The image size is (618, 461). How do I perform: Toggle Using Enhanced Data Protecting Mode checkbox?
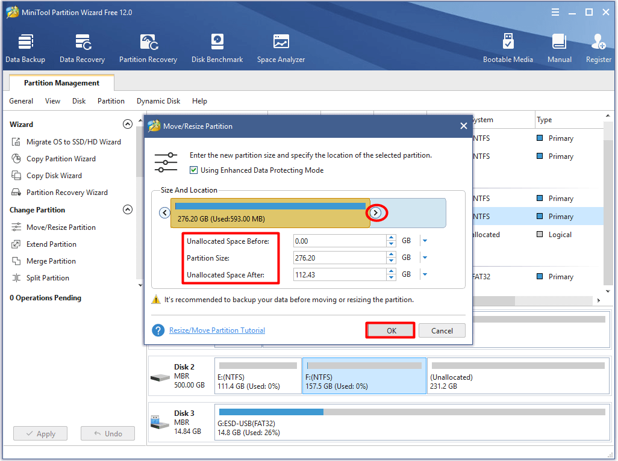(x=193, y=170)
